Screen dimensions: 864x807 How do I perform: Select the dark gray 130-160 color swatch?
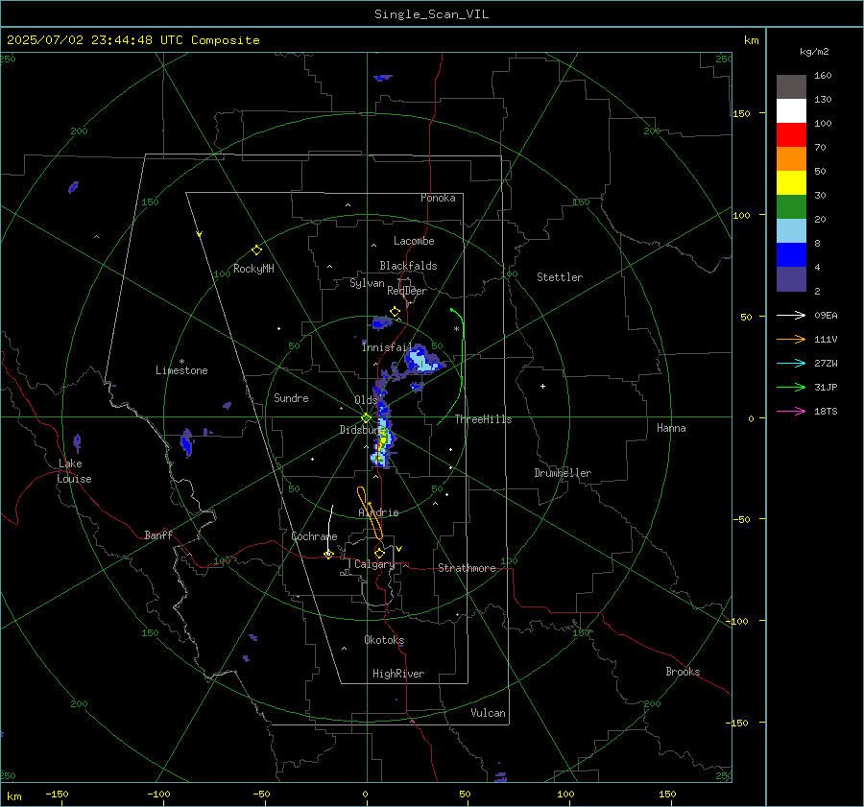tap(791, 87)
